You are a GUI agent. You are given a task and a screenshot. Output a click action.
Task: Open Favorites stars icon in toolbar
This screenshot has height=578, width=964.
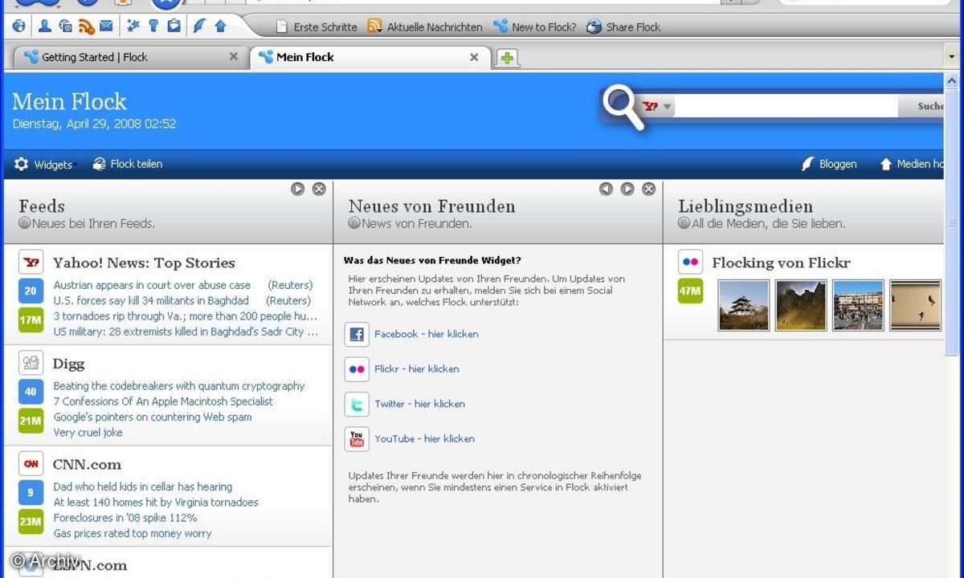tap(133, 26)
